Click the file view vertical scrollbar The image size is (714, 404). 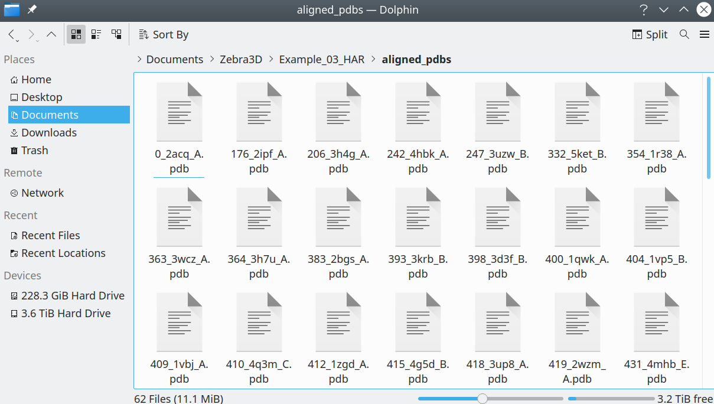pyautogui.click(x=709, y=127)
